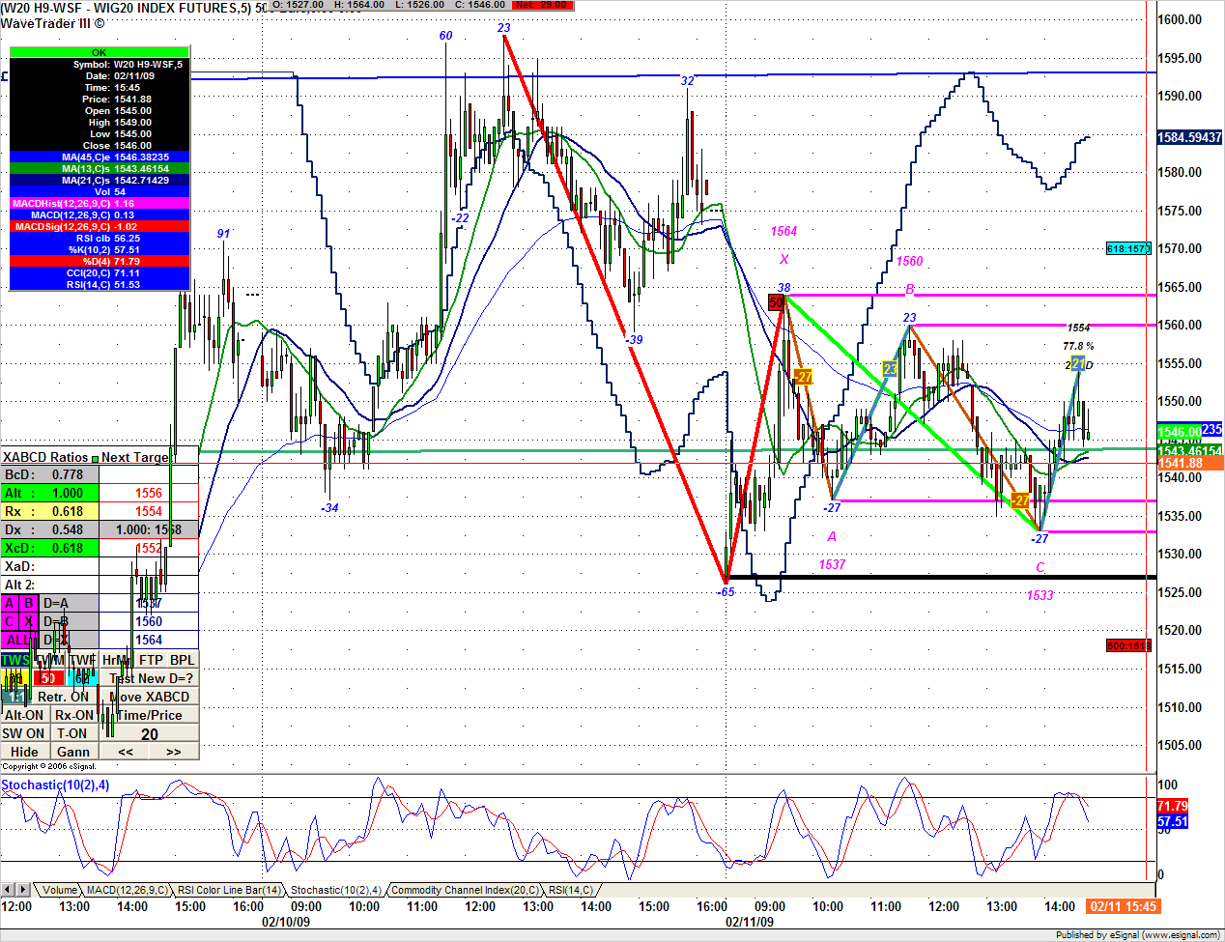
Task: Click the orange 27 marker near point X
Action: 803,377
